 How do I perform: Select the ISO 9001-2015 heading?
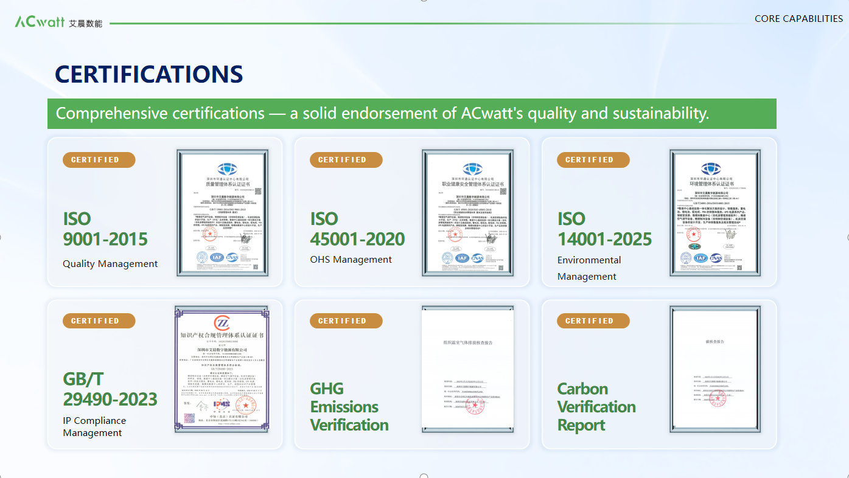point(105,229)
